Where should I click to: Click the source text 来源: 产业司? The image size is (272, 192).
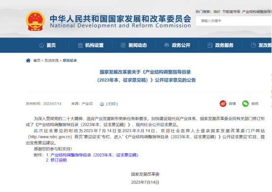(x=82, y=104)
